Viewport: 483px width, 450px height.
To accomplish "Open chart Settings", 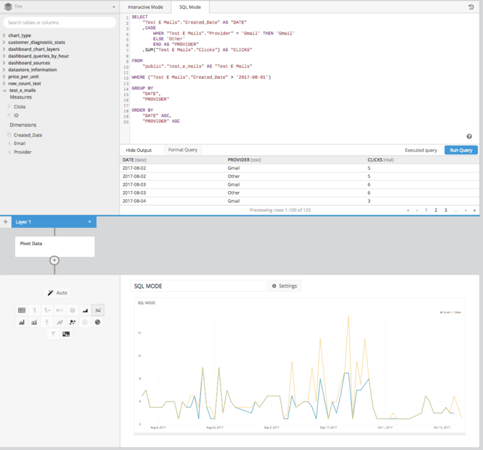I will pos(284,286).
